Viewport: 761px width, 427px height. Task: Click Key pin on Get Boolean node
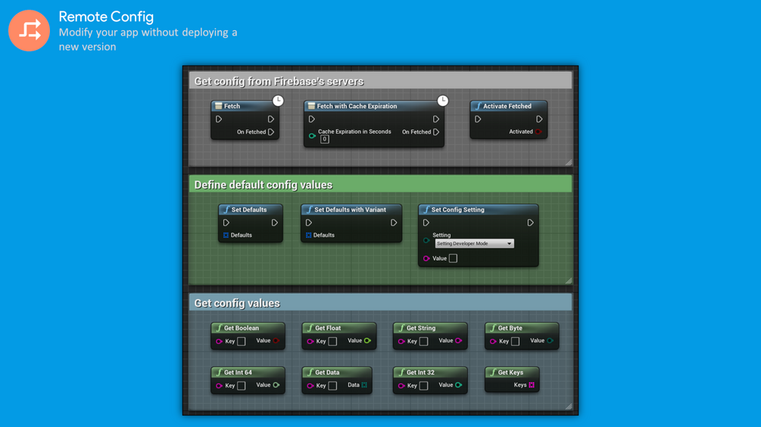pyautogui.click(x=219, y=342)
